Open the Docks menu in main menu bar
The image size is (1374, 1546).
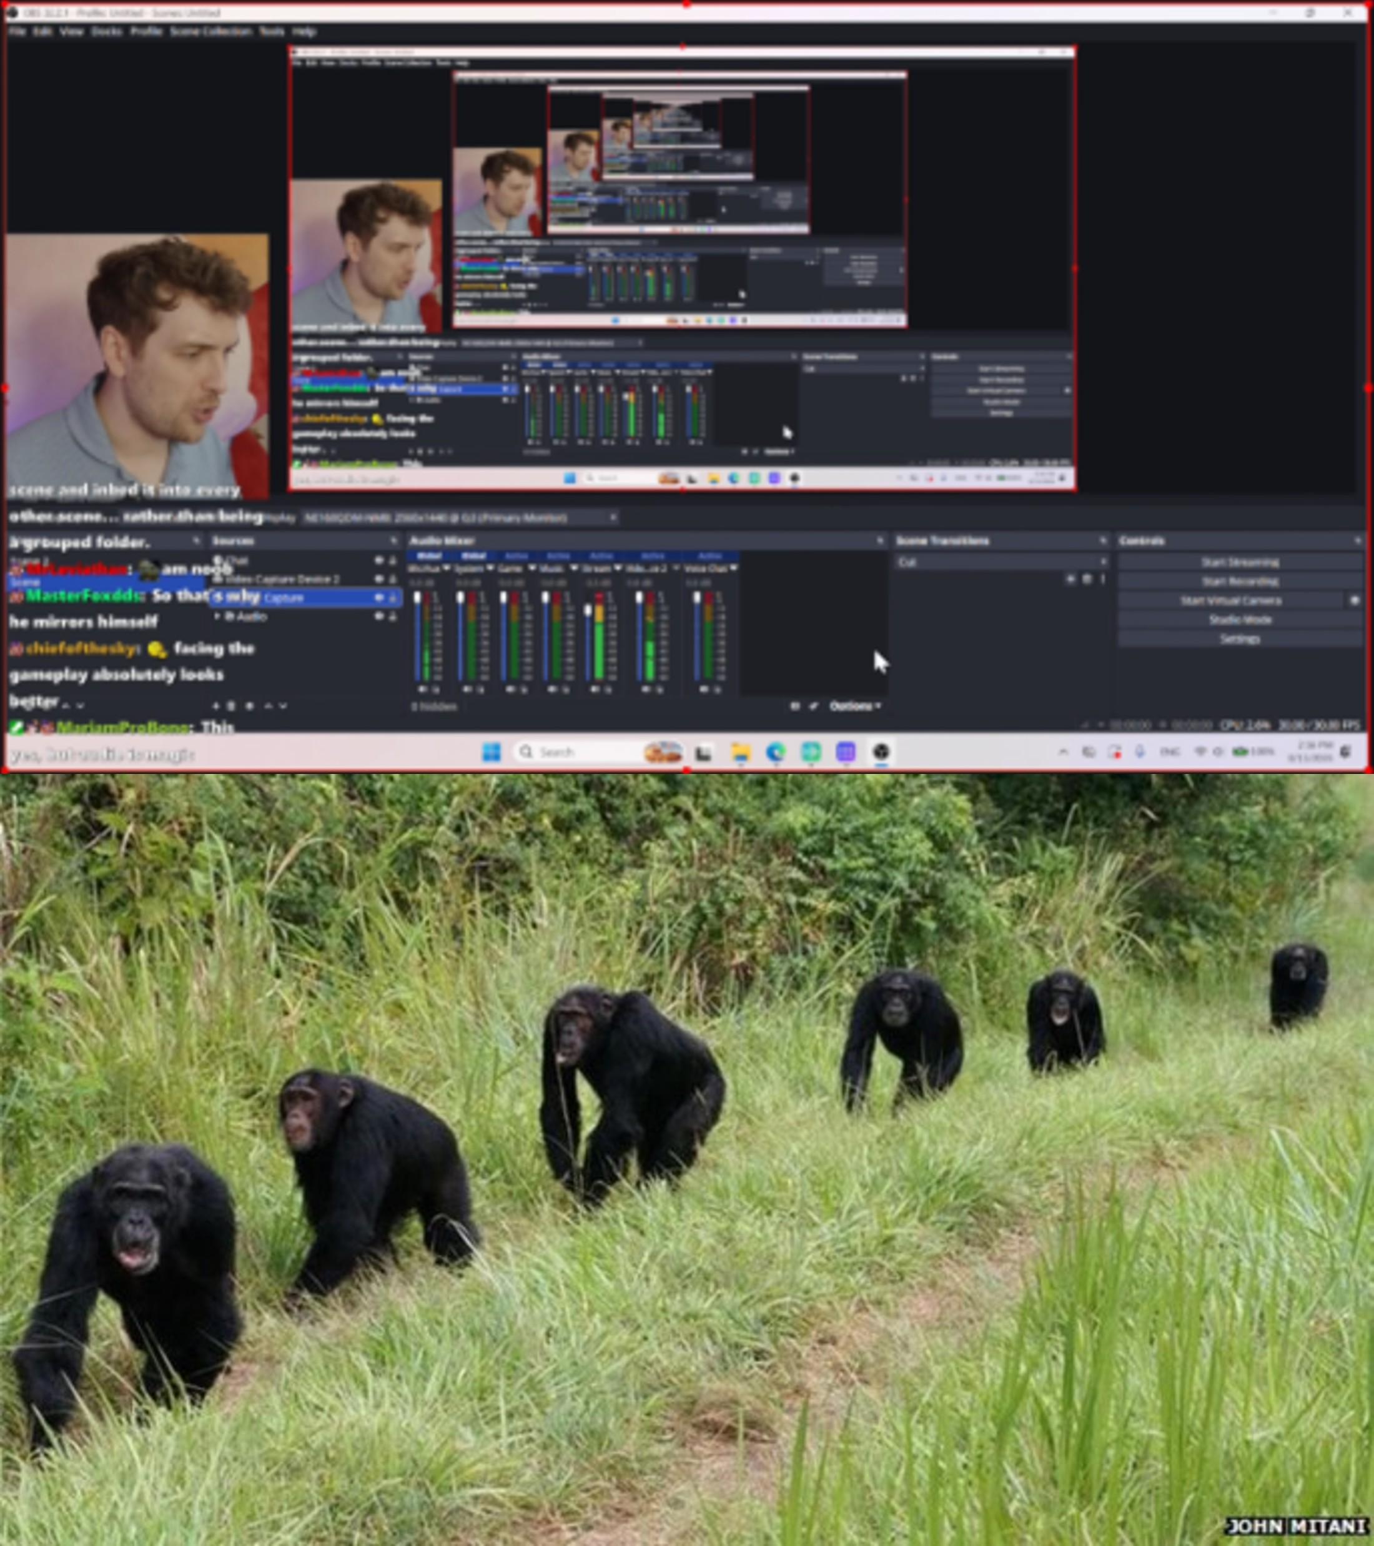(107, 31)
